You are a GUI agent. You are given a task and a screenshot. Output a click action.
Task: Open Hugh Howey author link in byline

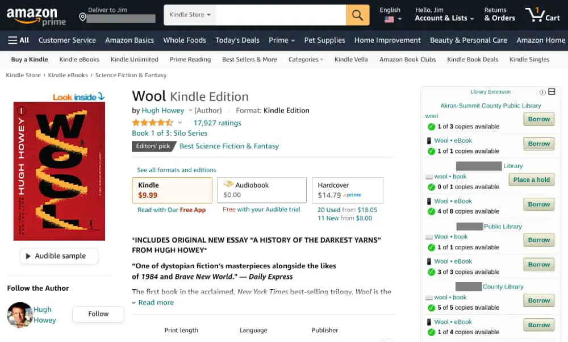pos(162,111)
